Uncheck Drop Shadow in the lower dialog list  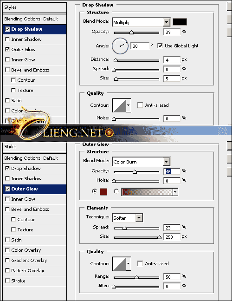pos(7,168)
